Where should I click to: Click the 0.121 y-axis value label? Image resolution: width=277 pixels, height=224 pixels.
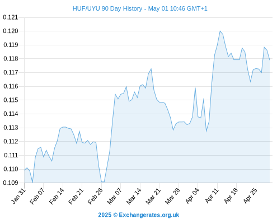[x=11, y=17]
